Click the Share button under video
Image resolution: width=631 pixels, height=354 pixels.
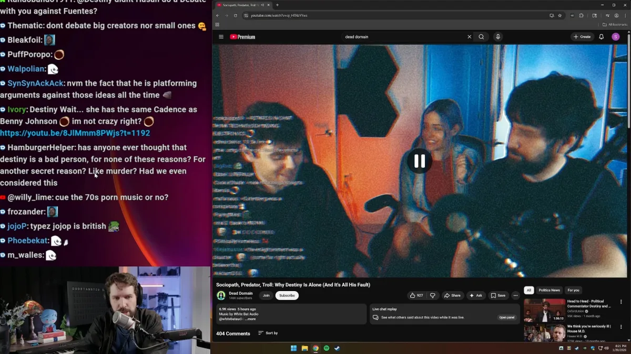[452, 295]
